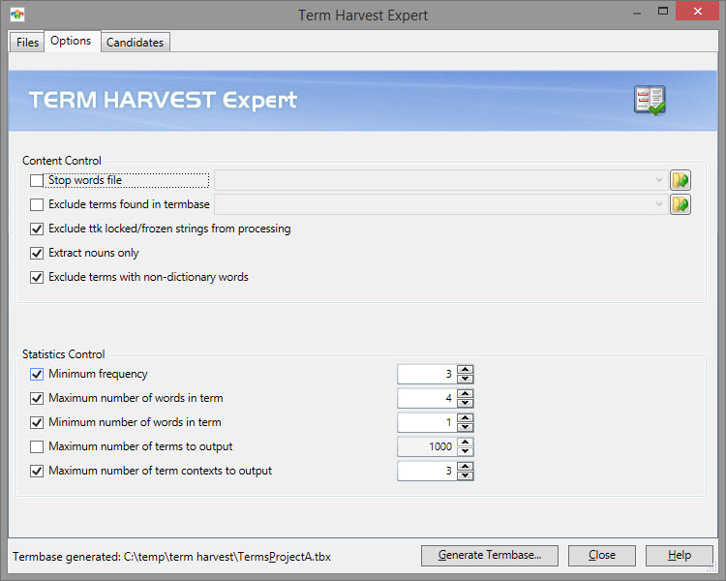
Task: Check Exclude terms found in termbase
Action: tap(37, 204)
